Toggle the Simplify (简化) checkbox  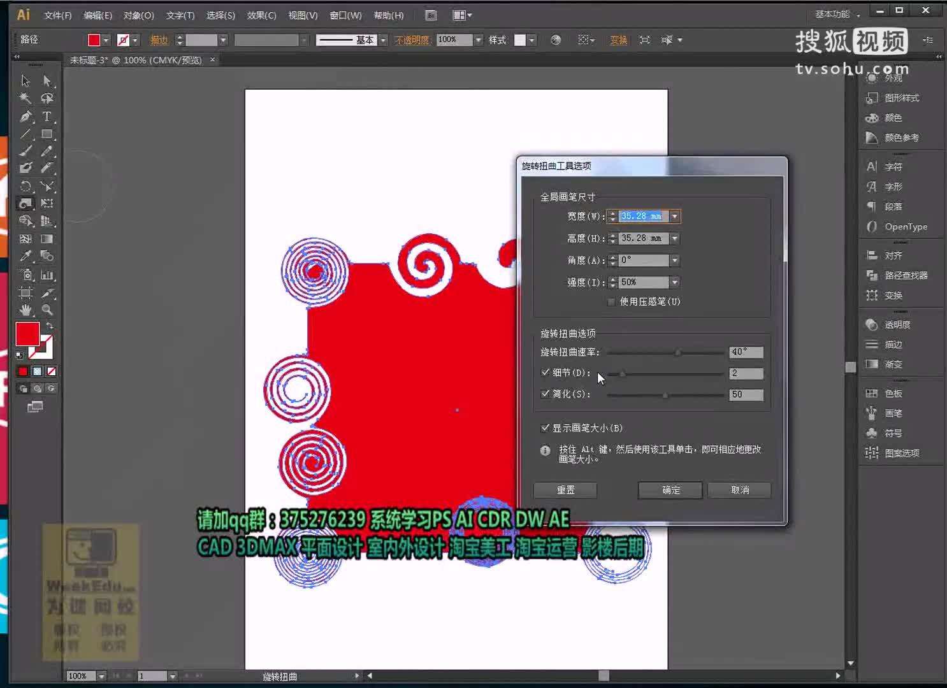545,394
